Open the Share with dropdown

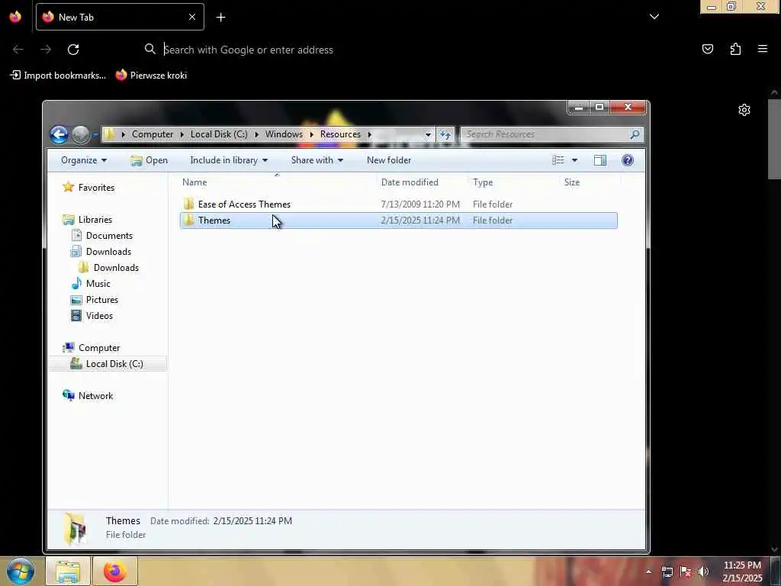317,160
